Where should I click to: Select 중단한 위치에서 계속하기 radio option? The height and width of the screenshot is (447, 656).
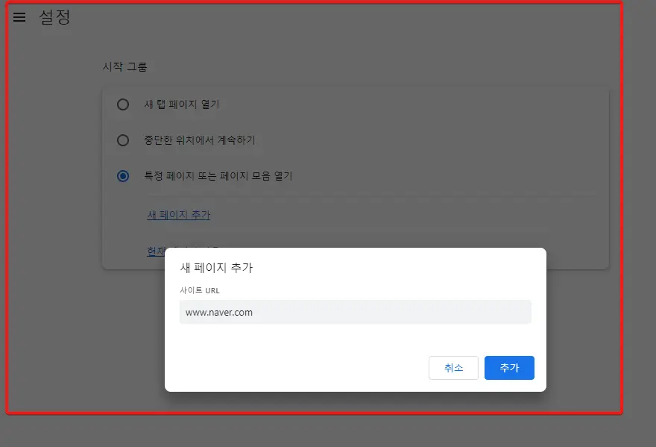coord(122,140)
